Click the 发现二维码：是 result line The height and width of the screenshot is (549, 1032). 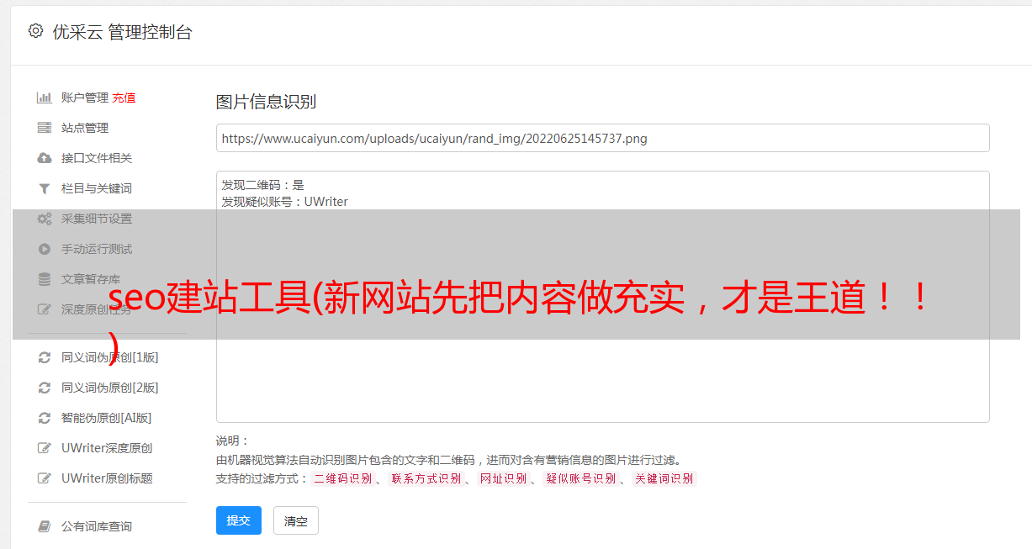pyautogui.click(x=262, y=185)
